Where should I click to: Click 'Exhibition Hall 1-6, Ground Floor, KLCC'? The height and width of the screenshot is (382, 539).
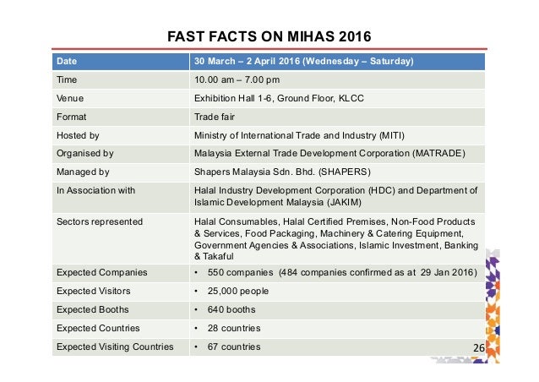[x=279, y=98]
